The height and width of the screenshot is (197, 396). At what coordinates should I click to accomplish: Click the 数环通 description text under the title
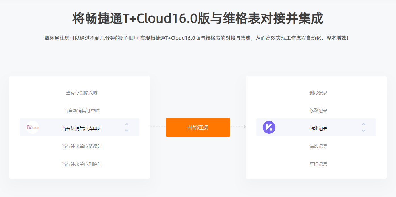196,38
